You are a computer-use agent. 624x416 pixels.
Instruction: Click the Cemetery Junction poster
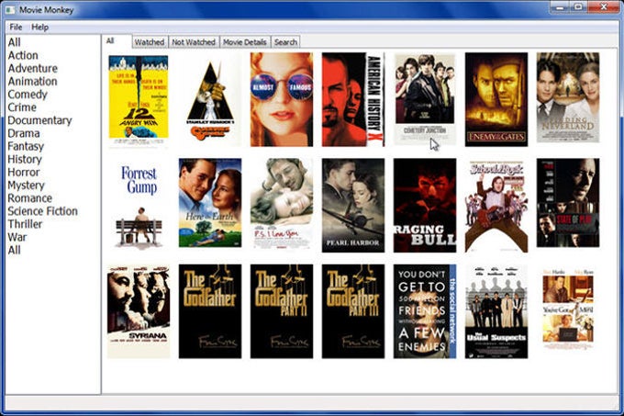425,98
